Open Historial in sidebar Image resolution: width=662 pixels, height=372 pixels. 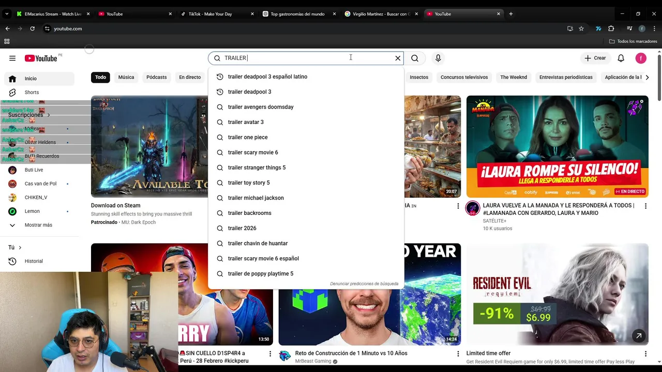(40, 261)
